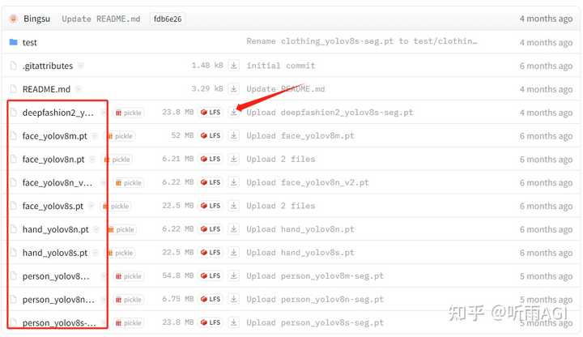Open the face_yolov8m.pt file entry
The image size is (583, 337).
coord(55,136)
